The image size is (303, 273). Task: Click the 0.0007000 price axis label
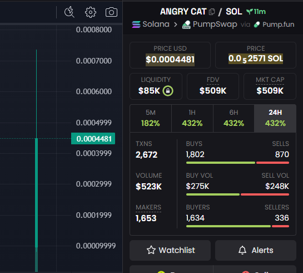click(x=94, y=61)
